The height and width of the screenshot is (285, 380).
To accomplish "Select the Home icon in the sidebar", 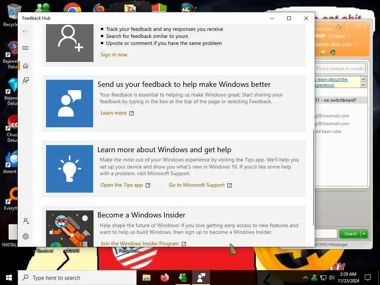I will (x=26, y=66).
